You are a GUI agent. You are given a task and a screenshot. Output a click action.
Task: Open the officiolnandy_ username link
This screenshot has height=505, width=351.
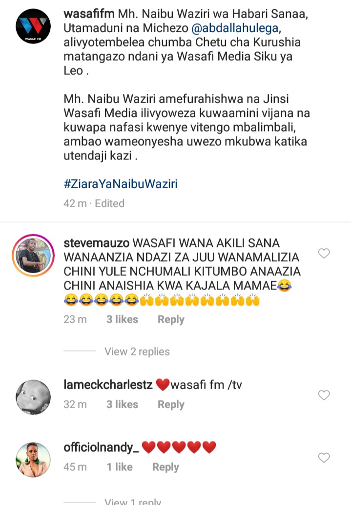(x=101, y=448)
